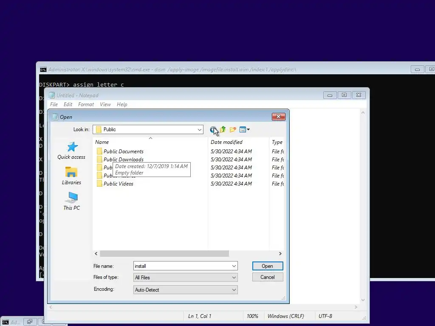Minimize the cmd.exe window

click(x=417, y=69)
